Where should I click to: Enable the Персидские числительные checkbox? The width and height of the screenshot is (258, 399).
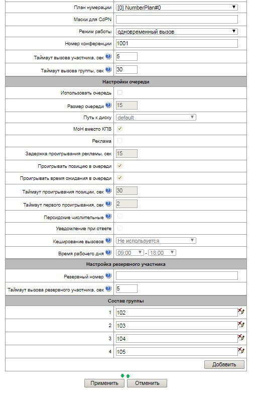pyautogui.click(x=120, y=216)
